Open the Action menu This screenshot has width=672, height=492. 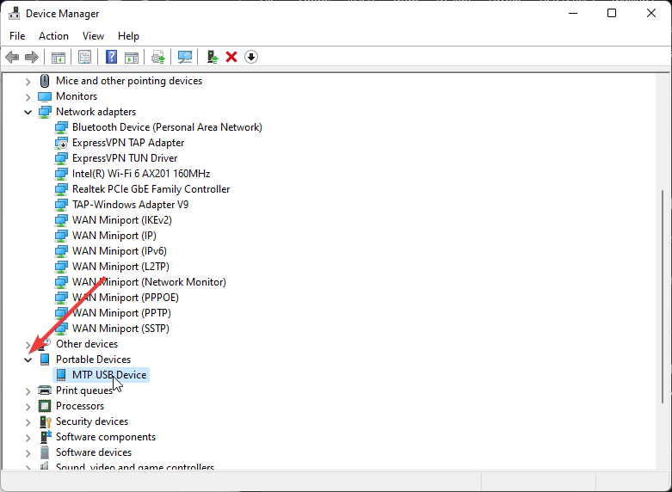53,36
